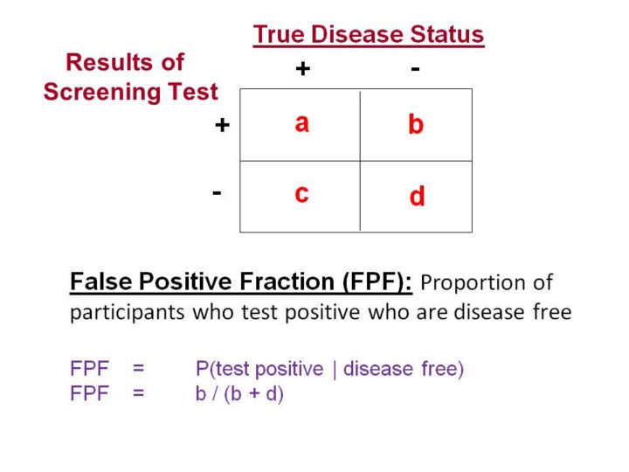Click the plus sign column header

tap(302, 69)
